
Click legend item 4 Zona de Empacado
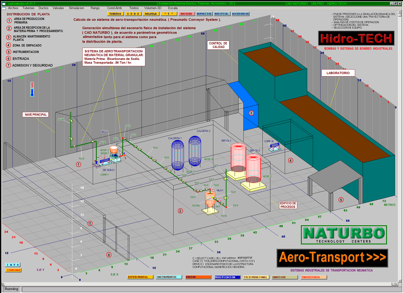[x=24, y=45]
